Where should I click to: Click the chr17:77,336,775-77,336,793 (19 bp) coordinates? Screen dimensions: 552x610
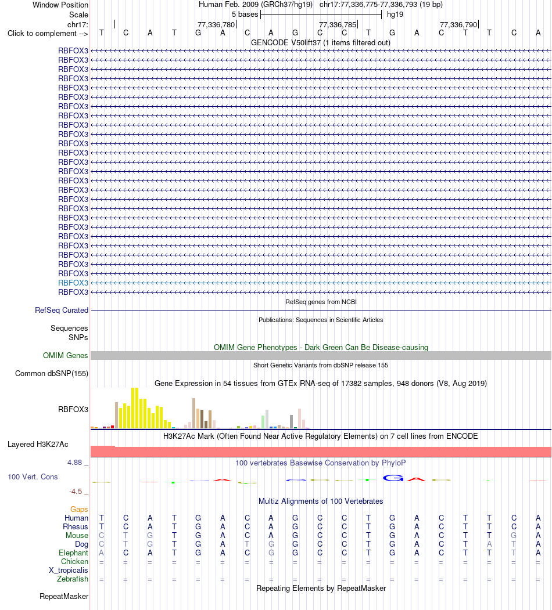[x=381, y=5]
